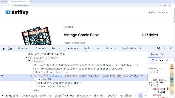Viewport: 175px width, 98px height.
Task: Collapse the ul class="raffles" node
Action: coord(26,57)
